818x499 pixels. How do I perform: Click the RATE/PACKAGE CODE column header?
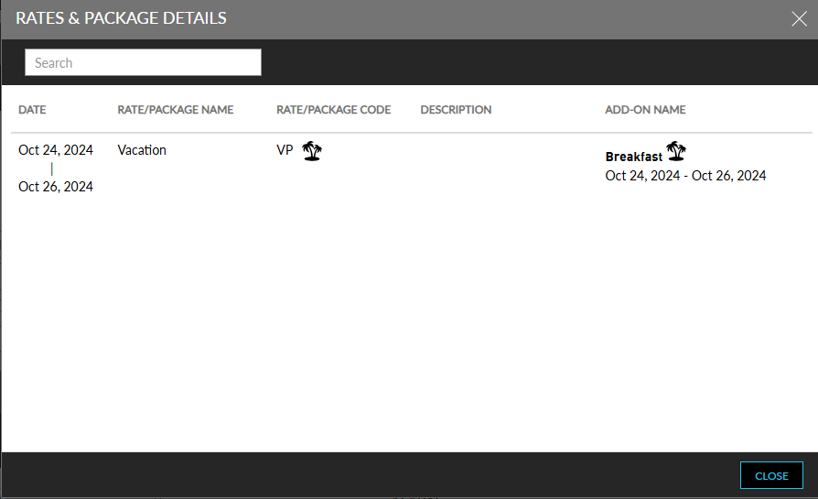tap(333, 110)
